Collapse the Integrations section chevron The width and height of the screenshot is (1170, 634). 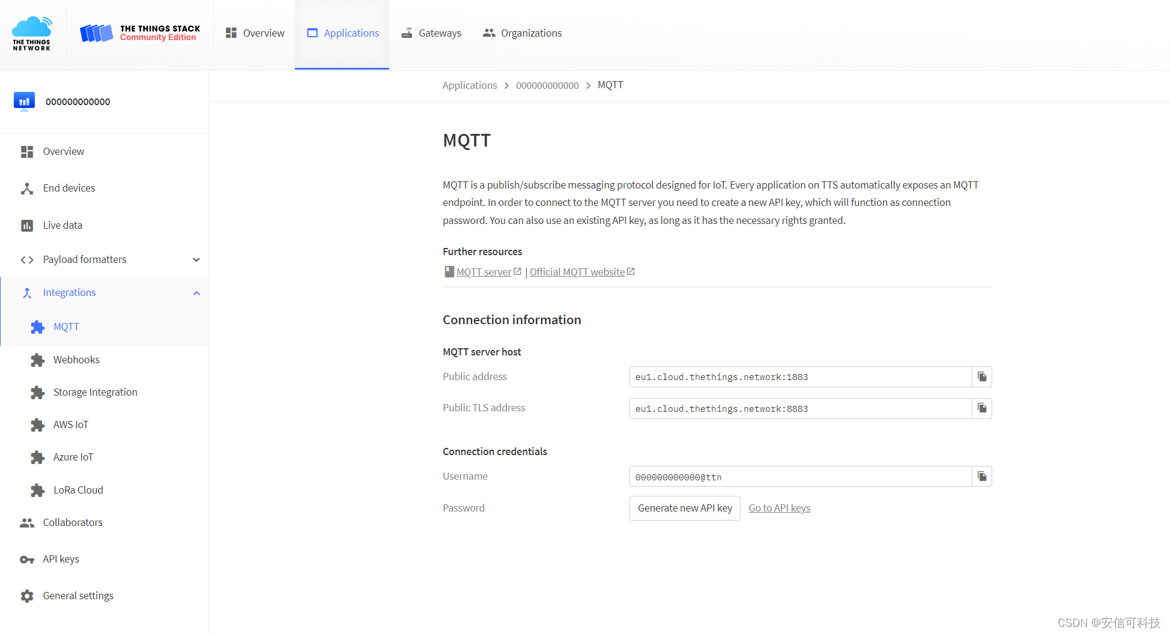(196, 293)
